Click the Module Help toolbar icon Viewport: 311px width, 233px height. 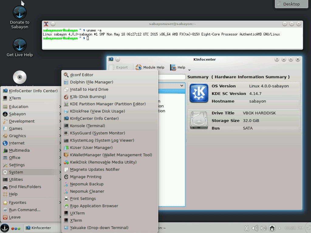(x=139, y=67)
